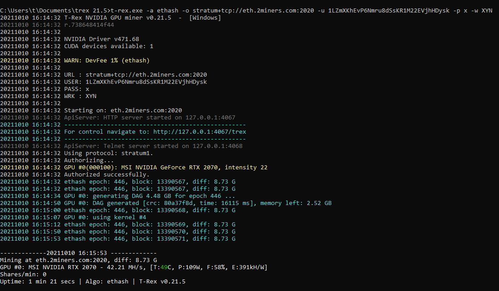Click the 'Starting on: eth.2miners.com:2020' line
This screenshot has width=499, height=291.
tap(123, 111)
